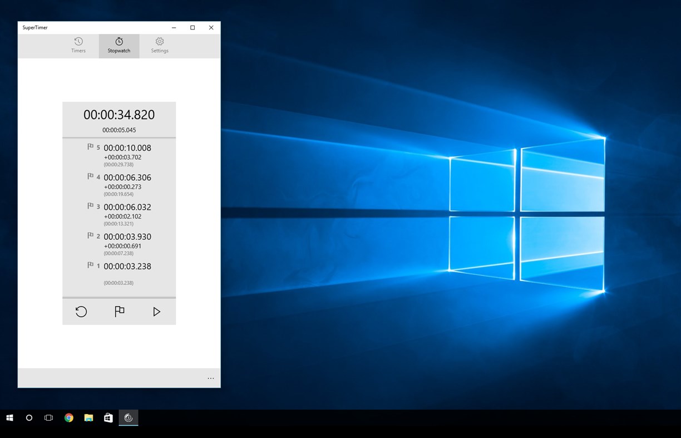
Task: Click the flag marker beside lap 3
Action: 91,205
